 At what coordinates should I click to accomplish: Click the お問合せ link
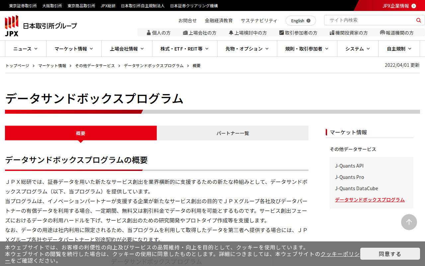click(x=188, y=20)
